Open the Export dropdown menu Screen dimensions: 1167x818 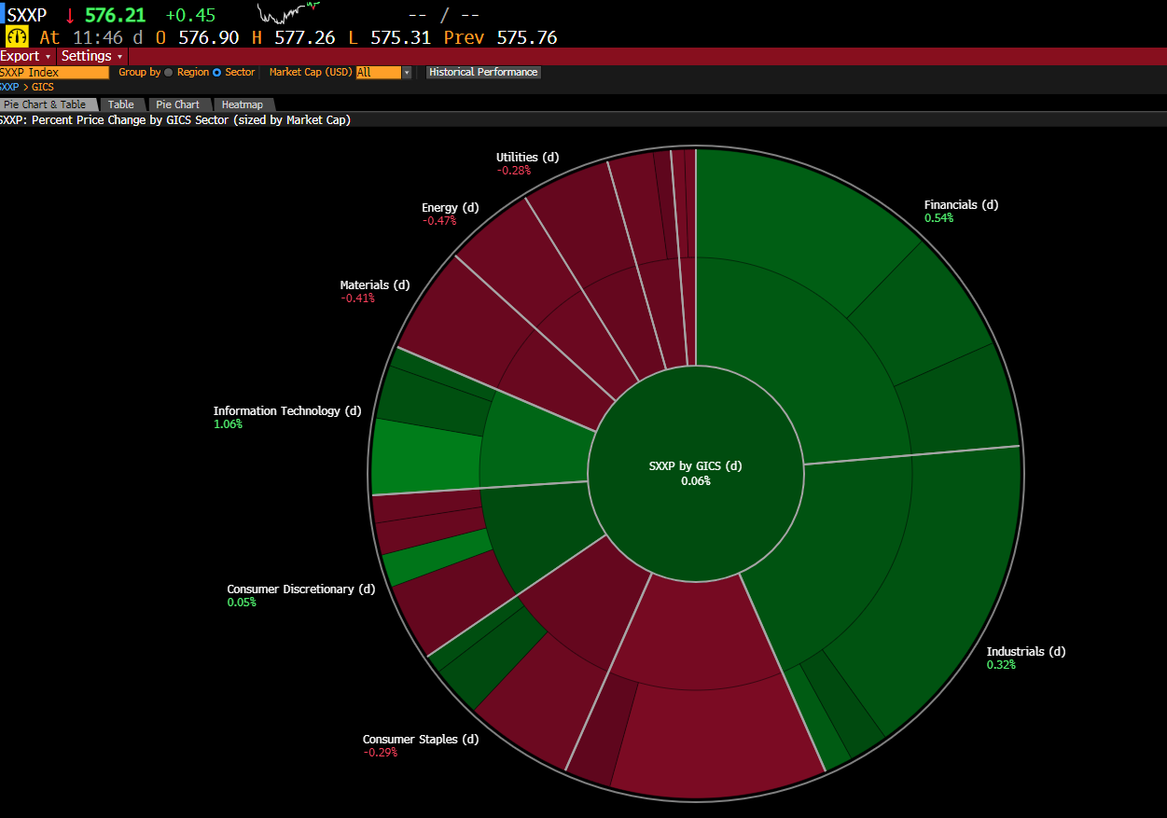coord(26,56)
